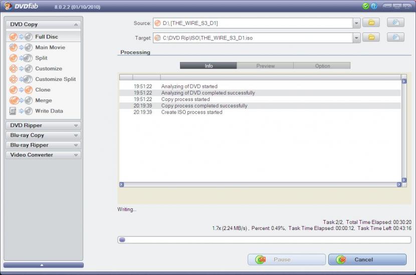Select the Full Disc copy mode
The width and height of the screenshot is (416, 275).
43,37
